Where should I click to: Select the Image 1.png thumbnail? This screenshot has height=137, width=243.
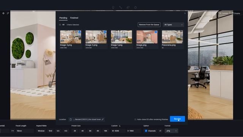(121, 37)
